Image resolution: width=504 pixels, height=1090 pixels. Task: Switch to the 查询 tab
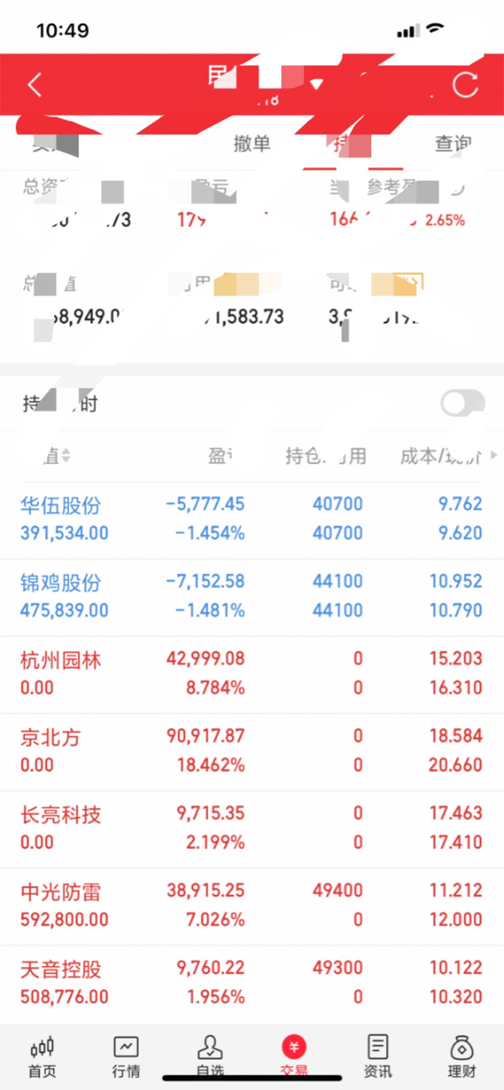coord(453,144)
